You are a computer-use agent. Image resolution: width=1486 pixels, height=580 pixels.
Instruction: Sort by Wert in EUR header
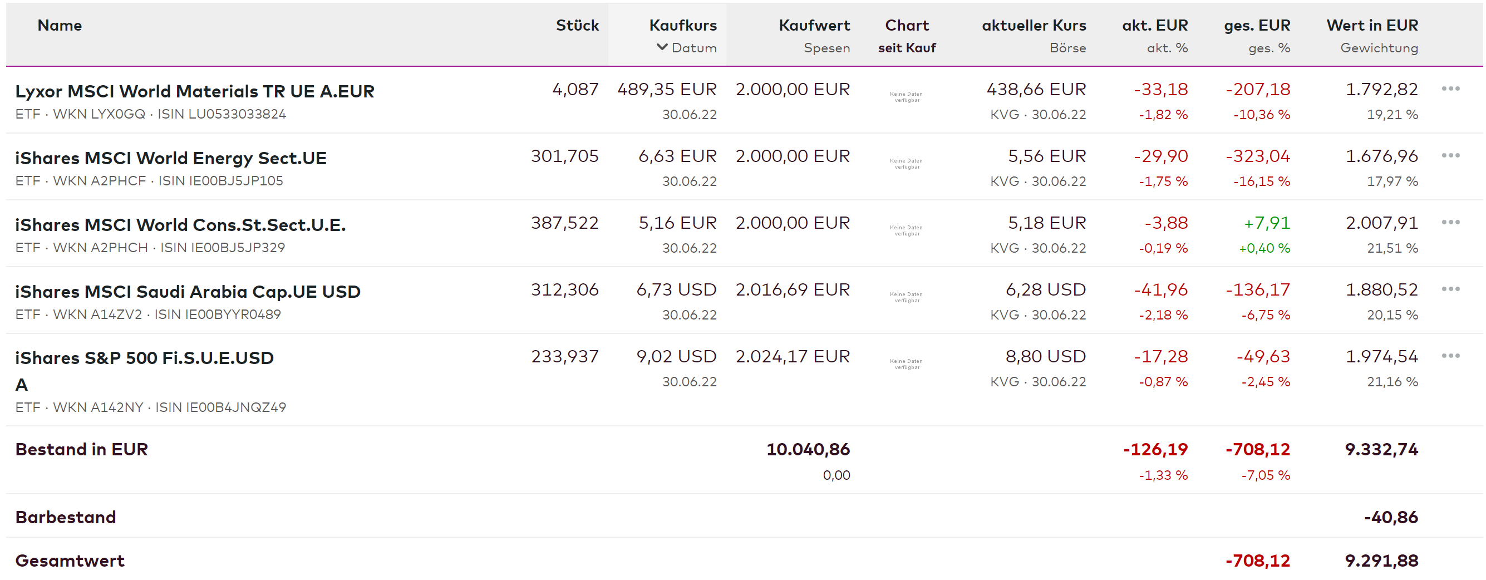point(1371,26)
